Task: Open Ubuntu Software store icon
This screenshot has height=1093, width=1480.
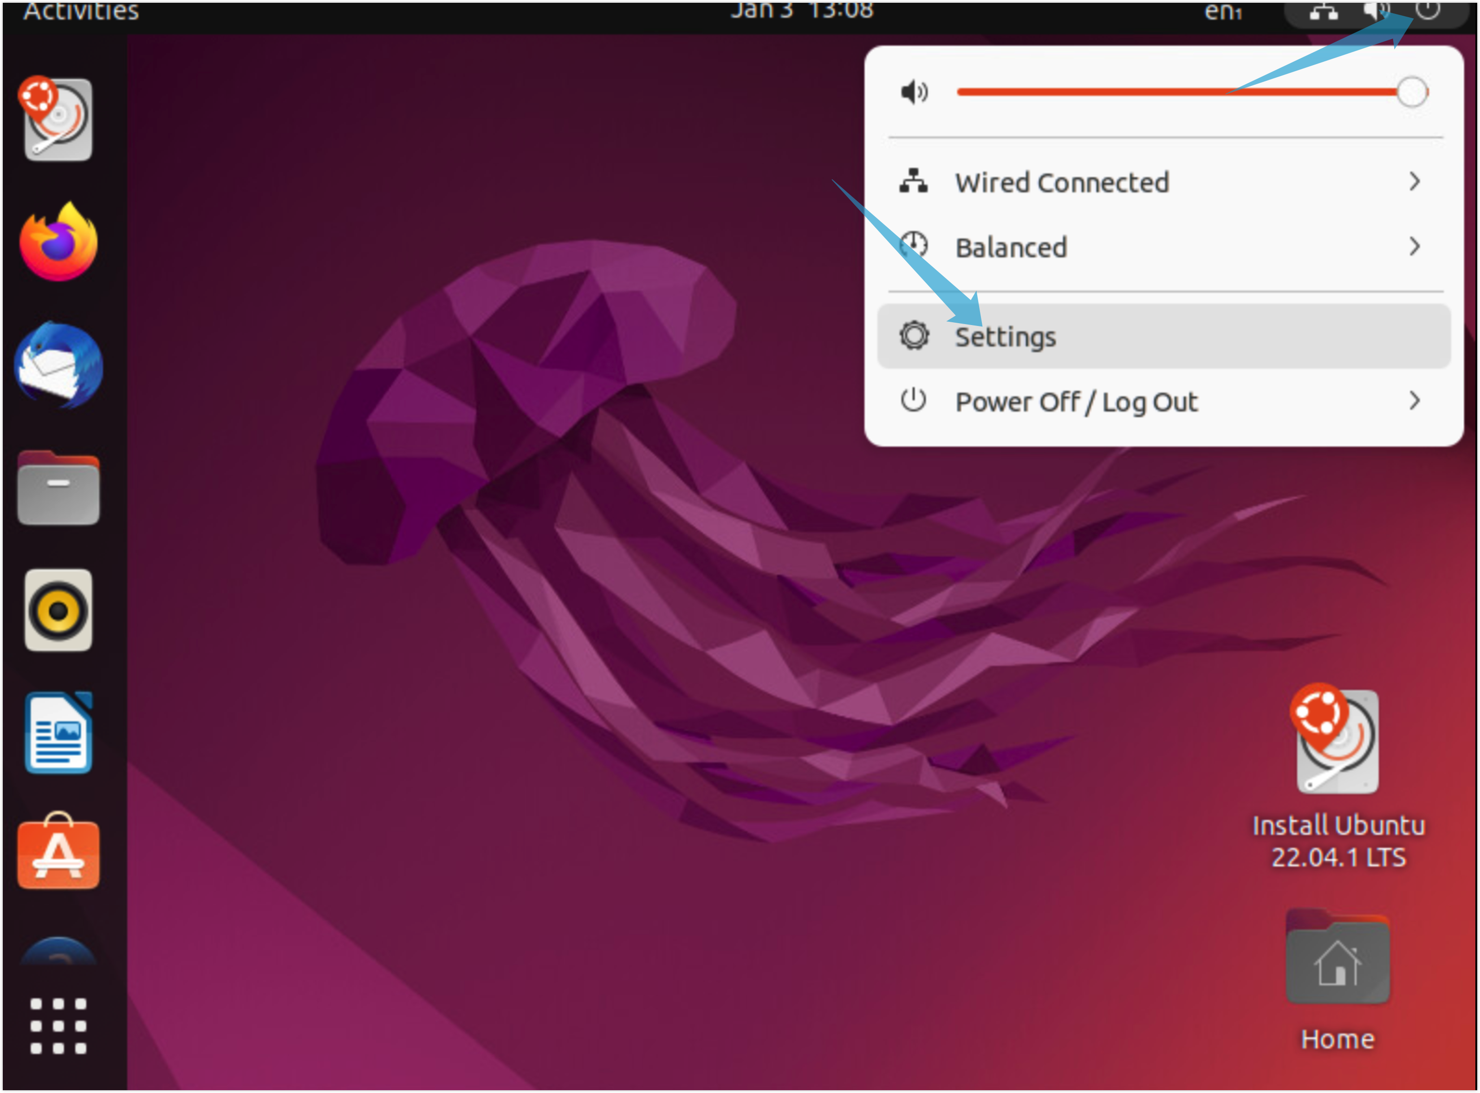Action: [58, 853]
